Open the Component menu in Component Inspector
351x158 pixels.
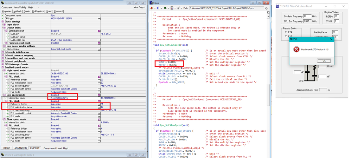click(7, 7)
